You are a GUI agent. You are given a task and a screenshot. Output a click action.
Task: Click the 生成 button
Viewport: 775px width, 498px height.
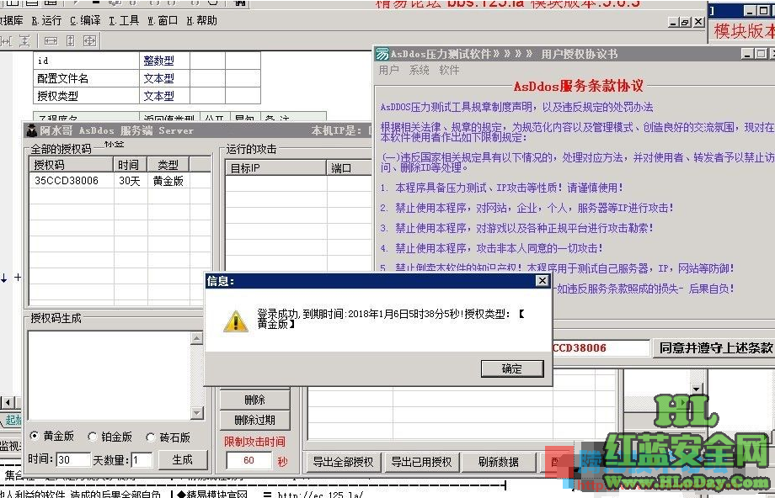(183, 460)
